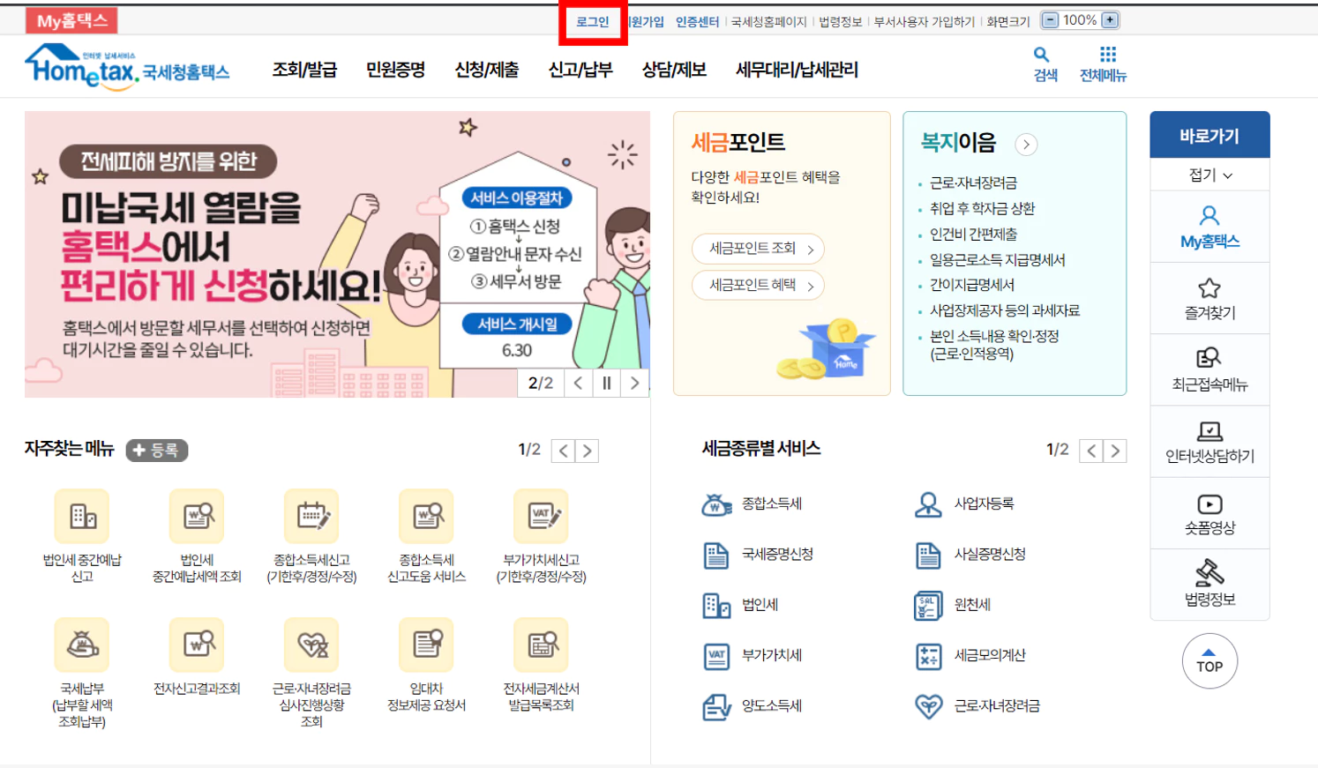Select 원천세 in tax services

(953, 605)
